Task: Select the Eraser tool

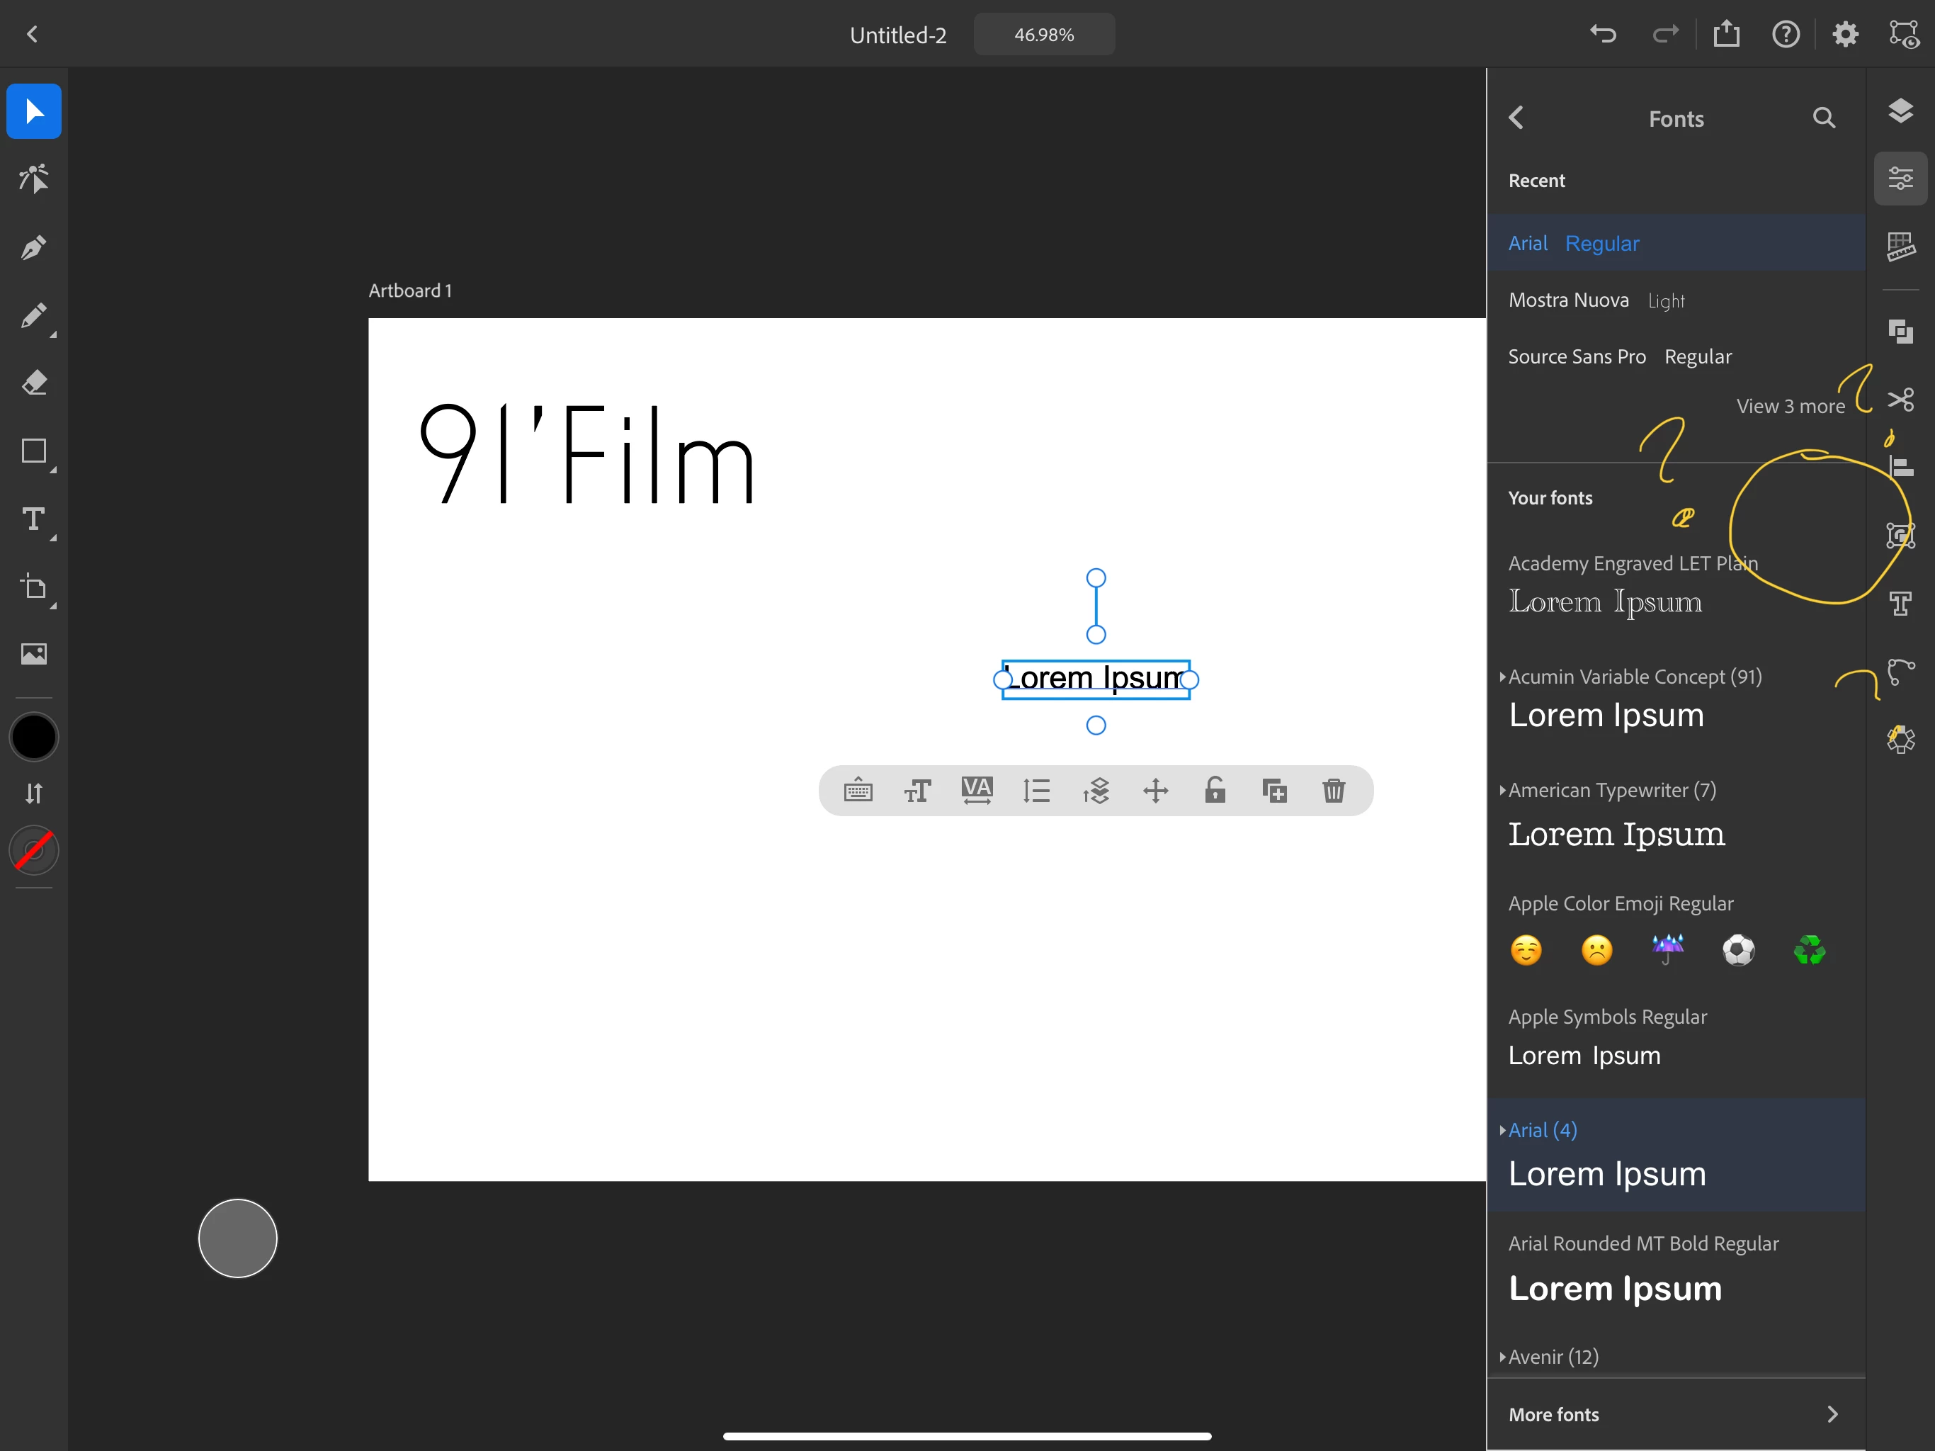Action: (33, 383)
